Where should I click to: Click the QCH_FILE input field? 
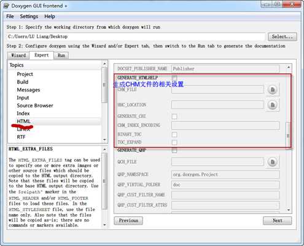pyautogui.click(x=217, y=162)
